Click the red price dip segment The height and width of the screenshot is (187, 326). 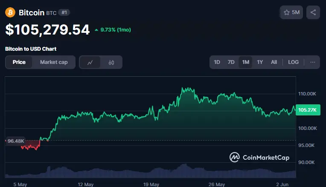31,145
